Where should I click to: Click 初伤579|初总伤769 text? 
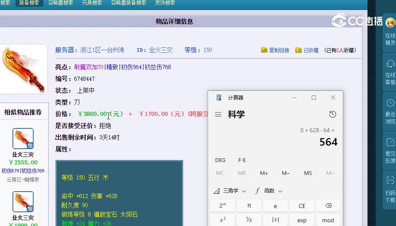point(23,171)
